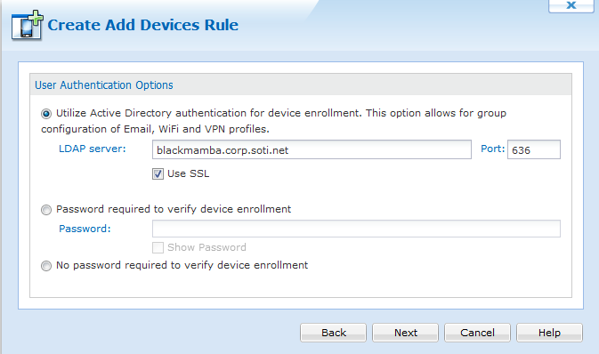Select Active Directory authentication radio option
599x354 pixels.
pyautogui.click(x=46, y=114)
